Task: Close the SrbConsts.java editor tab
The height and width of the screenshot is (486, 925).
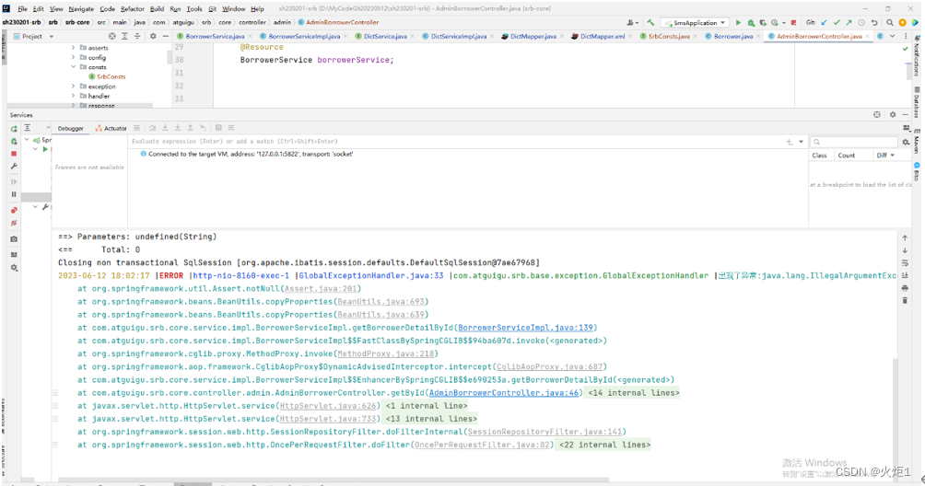Action: (x=697, y=37)
